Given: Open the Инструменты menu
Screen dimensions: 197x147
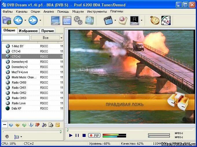Looking at the screenshot, I should pyautogui.click(x=97, y=12).
